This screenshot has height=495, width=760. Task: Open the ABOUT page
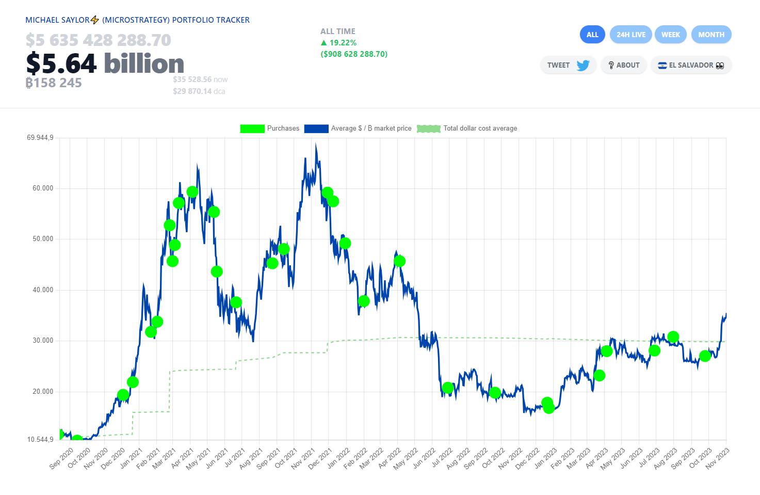pyautogui.click(x=624, y=65)
